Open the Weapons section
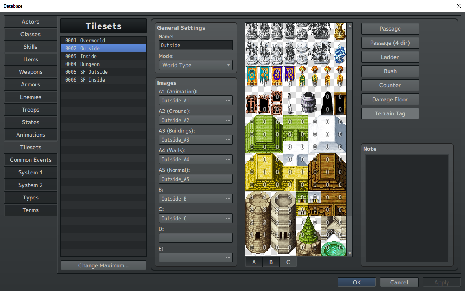Viewport: 465px width, 291px height. [x=31, y=72]
